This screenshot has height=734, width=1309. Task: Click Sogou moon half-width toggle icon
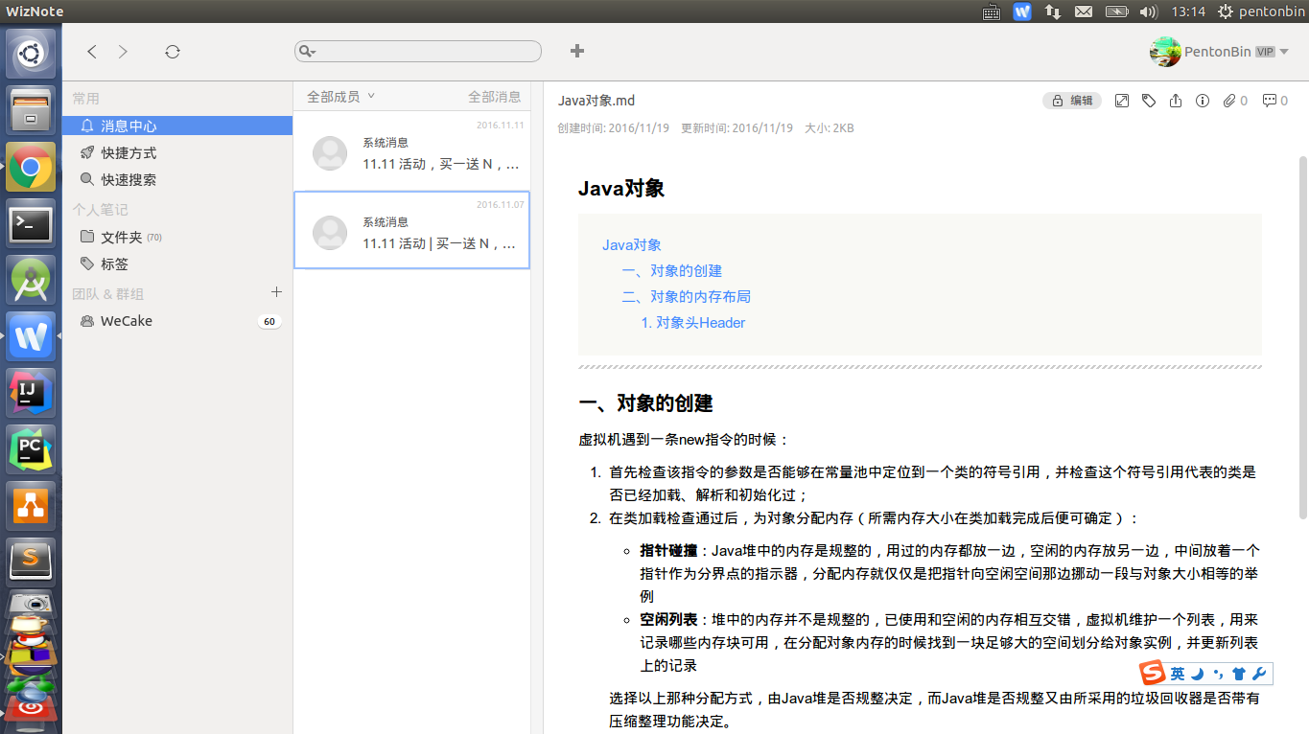[1197, 674]
